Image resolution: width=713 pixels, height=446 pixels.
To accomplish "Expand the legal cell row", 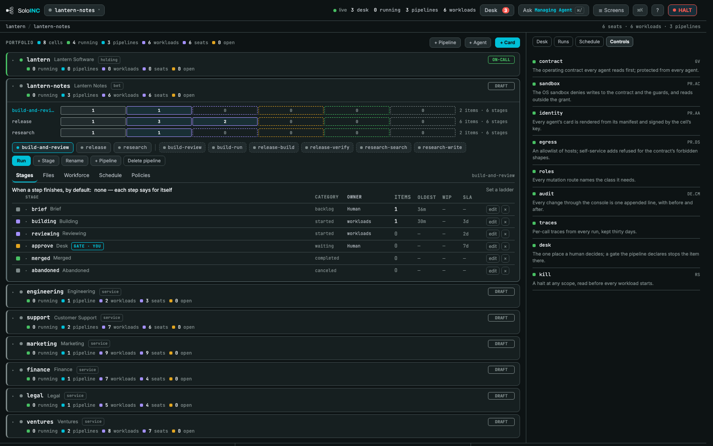I will coord(13,396).
